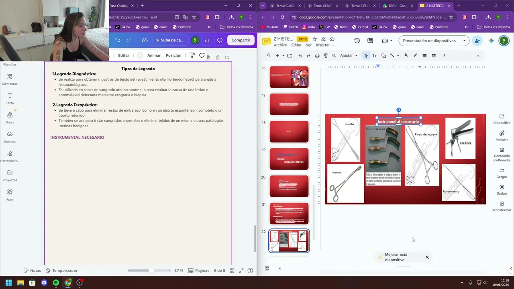Delete page with Canva trash icon
Image resolution: width=514 pixels, height=289 pixels.
pos(218,57)
